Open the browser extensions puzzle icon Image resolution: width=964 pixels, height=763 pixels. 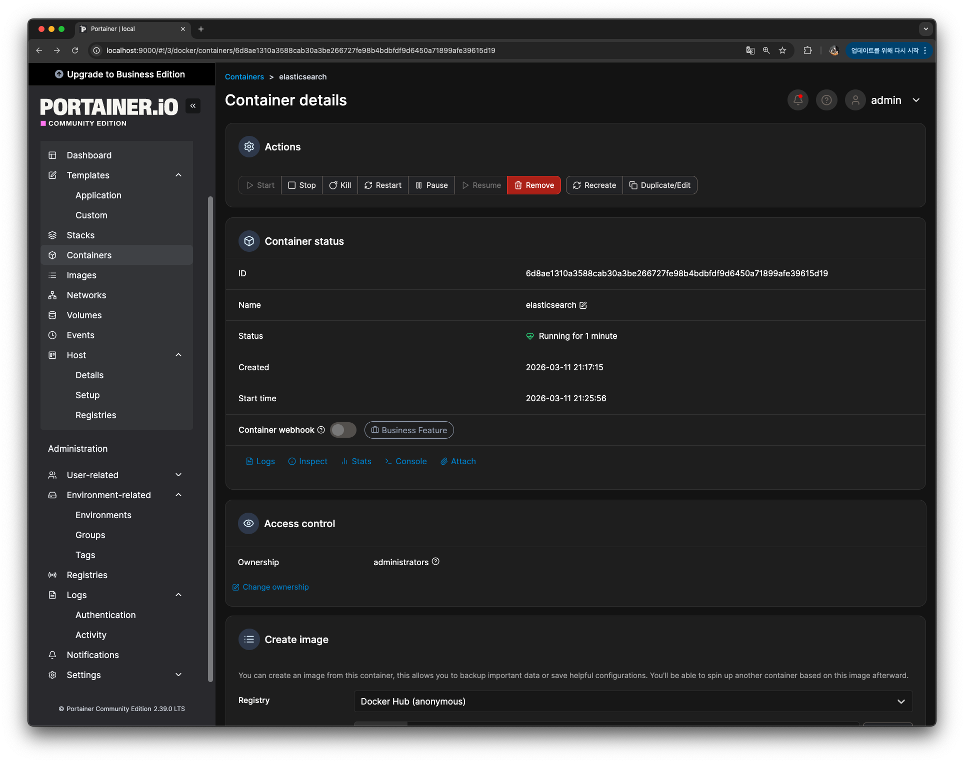pos(807,50)
